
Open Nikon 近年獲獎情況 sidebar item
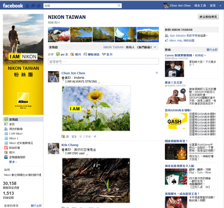[x=21, y=143]
